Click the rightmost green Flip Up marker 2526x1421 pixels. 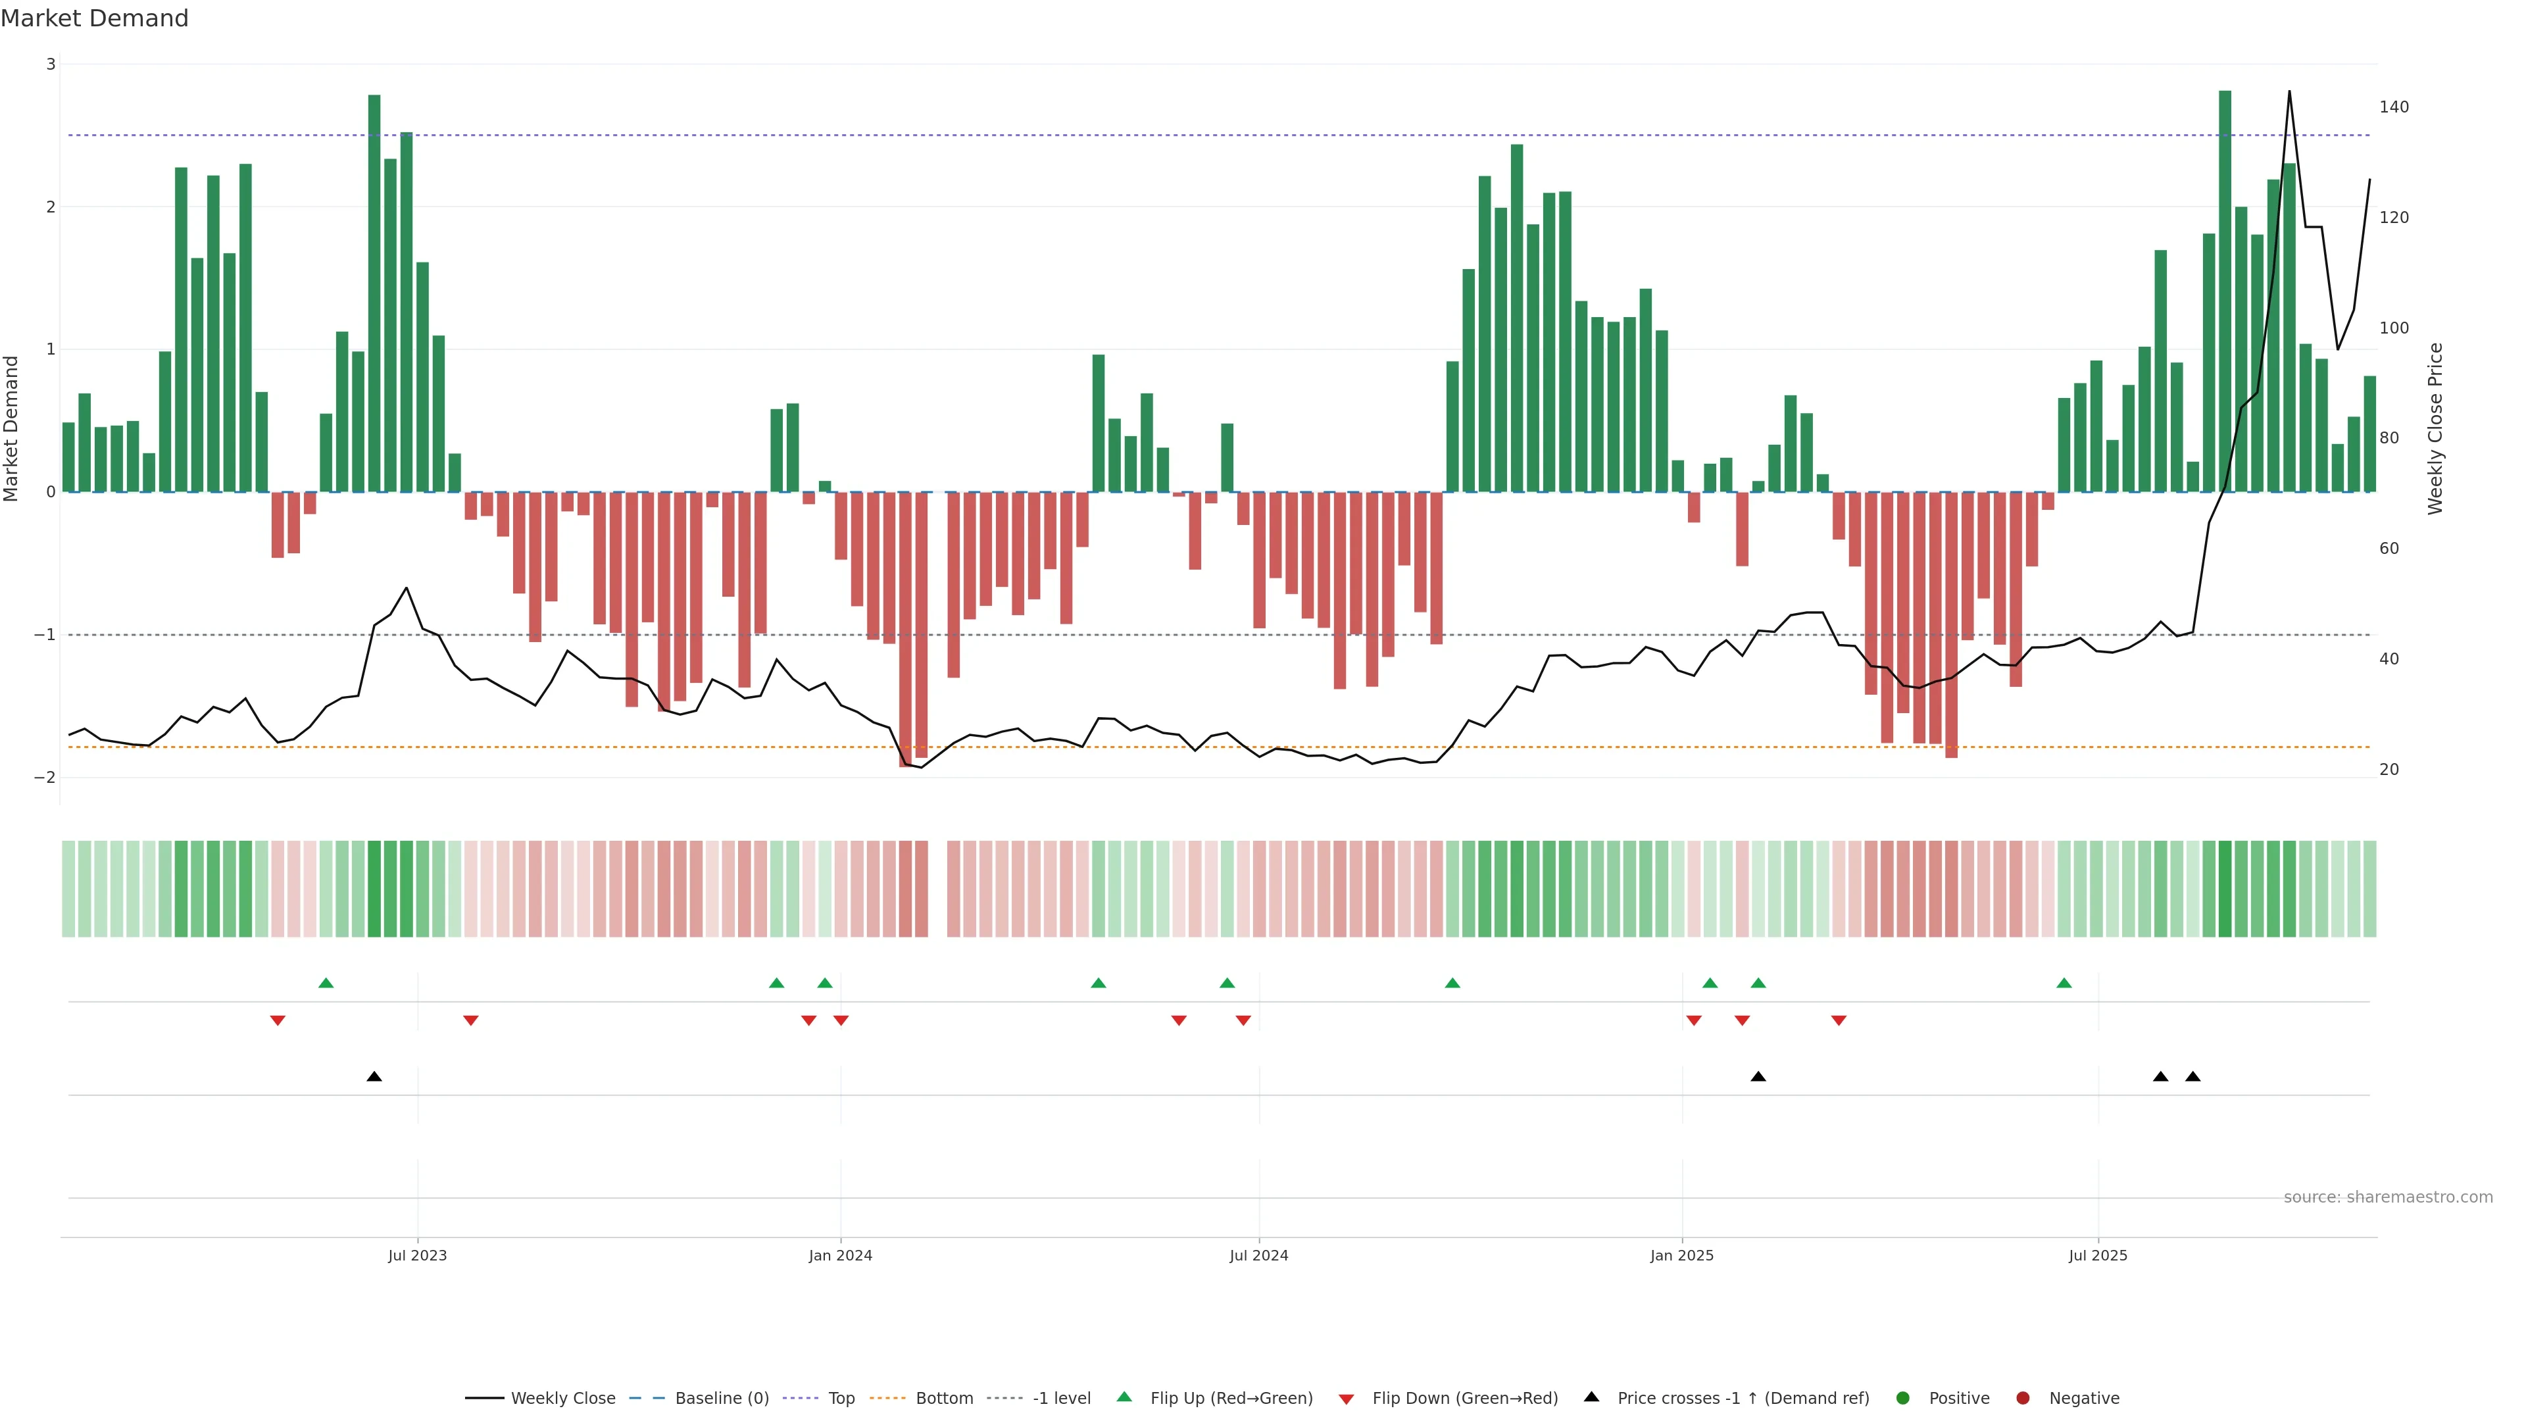pyautogui.click(x=2064, y=983)
